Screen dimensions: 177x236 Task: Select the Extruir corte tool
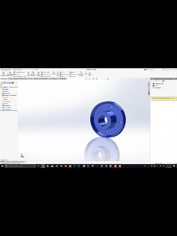28,74
